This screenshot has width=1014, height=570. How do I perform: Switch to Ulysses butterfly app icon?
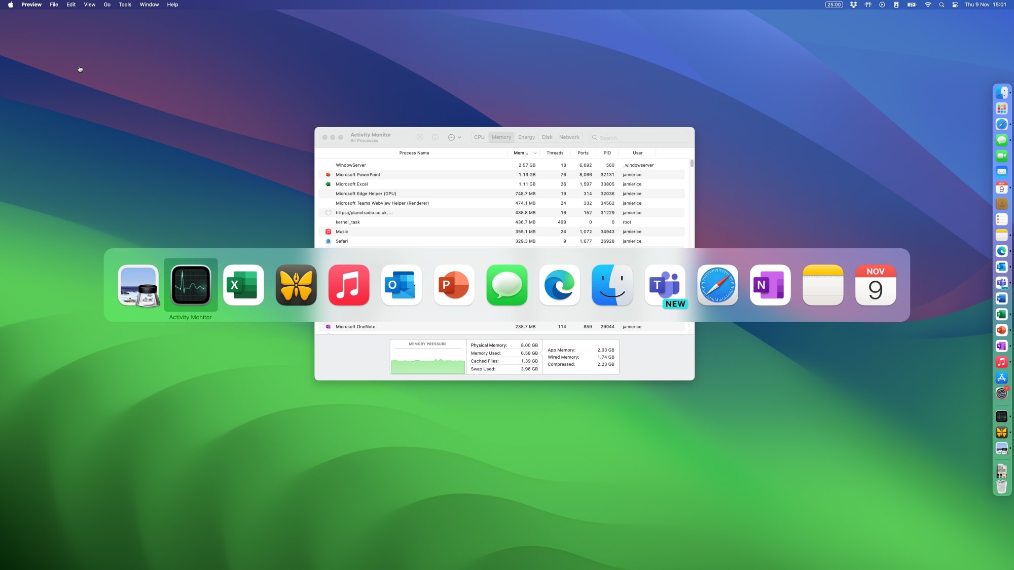296,285
